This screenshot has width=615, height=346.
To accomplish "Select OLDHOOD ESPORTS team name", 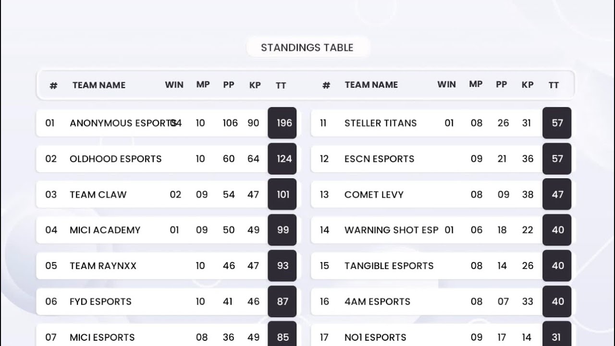I will point(116,159).
